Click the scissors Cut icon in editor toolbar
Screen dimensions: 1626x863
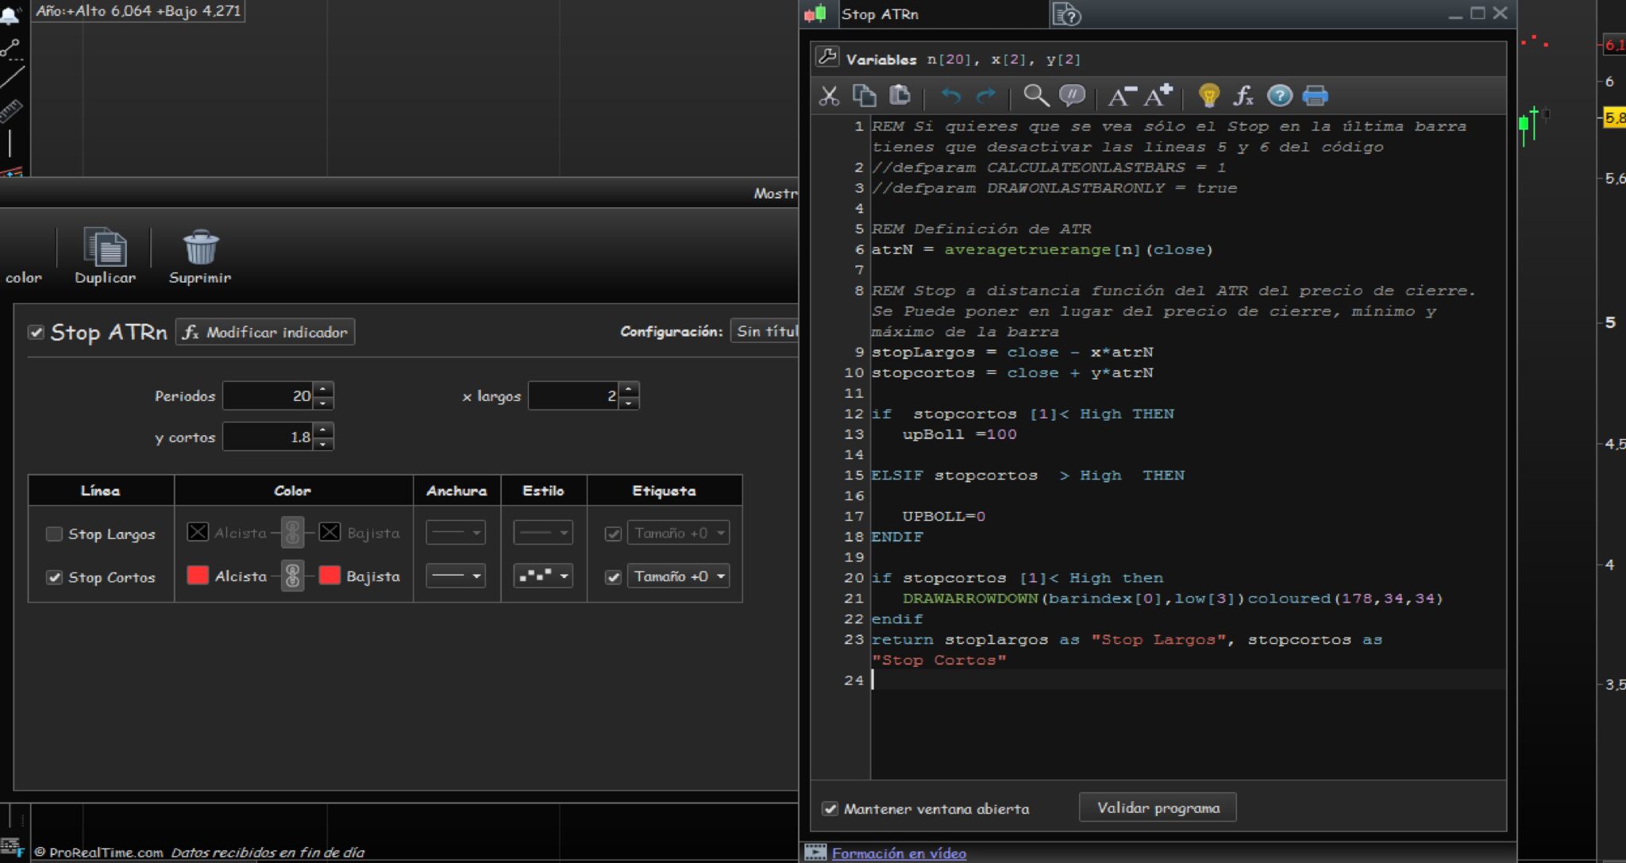tap(829, 96)
